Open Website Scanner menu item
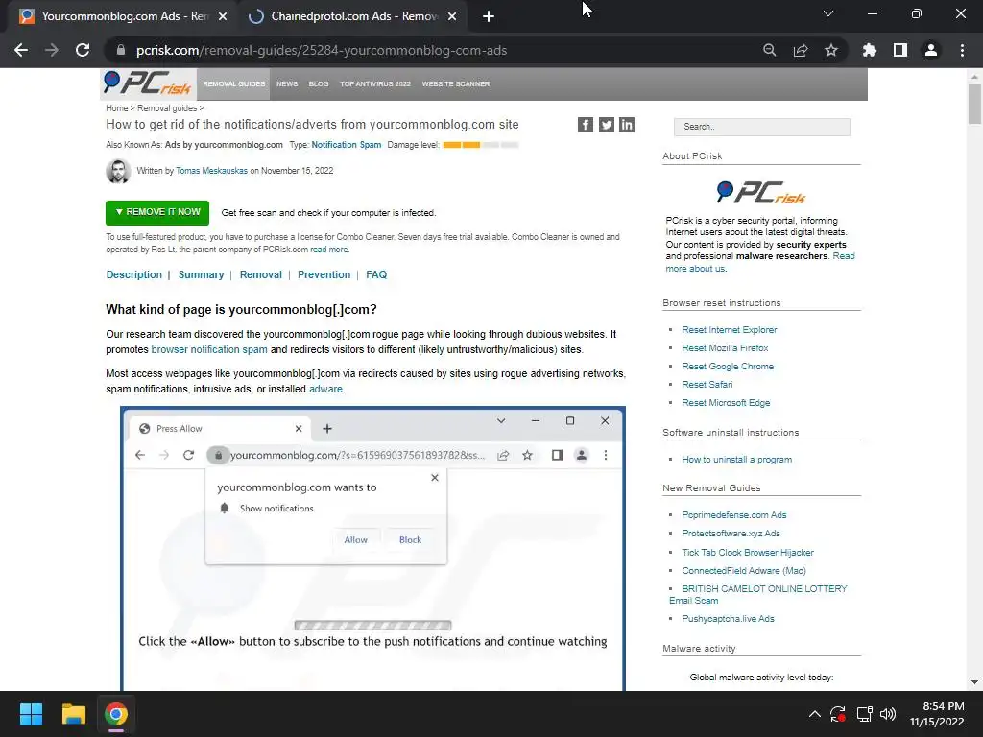Viewport: 983px width, 737px height. point(456,84)
